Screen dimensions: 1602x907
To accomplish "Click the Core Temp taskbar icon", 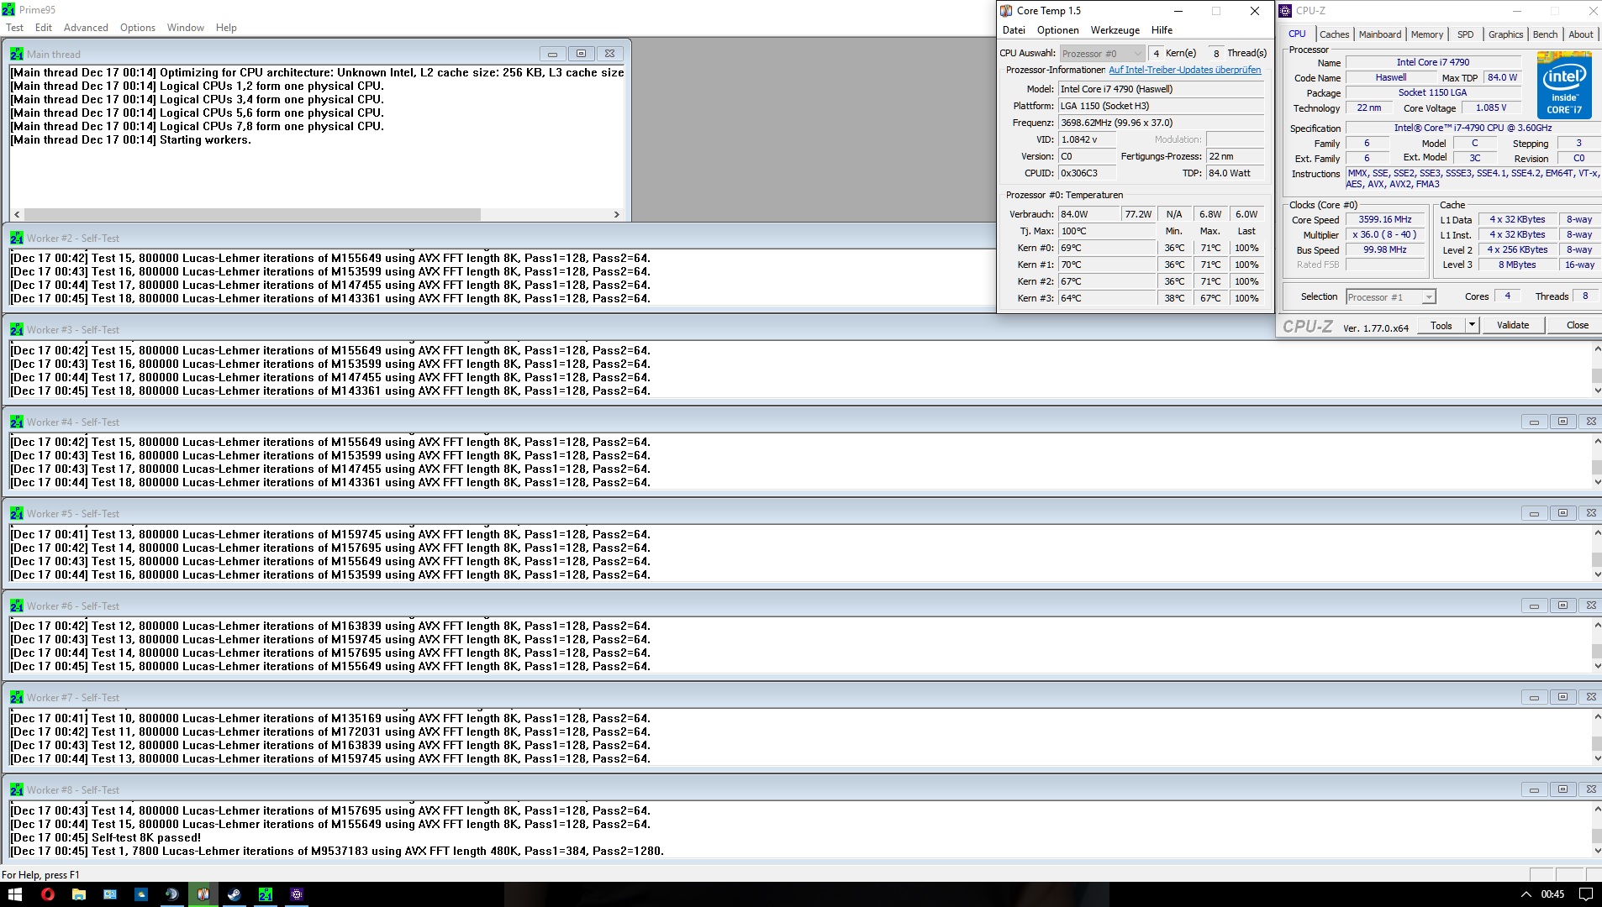I will 203,894.
